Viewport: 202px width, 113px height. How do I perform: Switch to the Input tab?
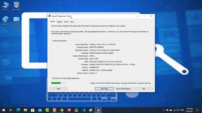click(x=72, y=22)
